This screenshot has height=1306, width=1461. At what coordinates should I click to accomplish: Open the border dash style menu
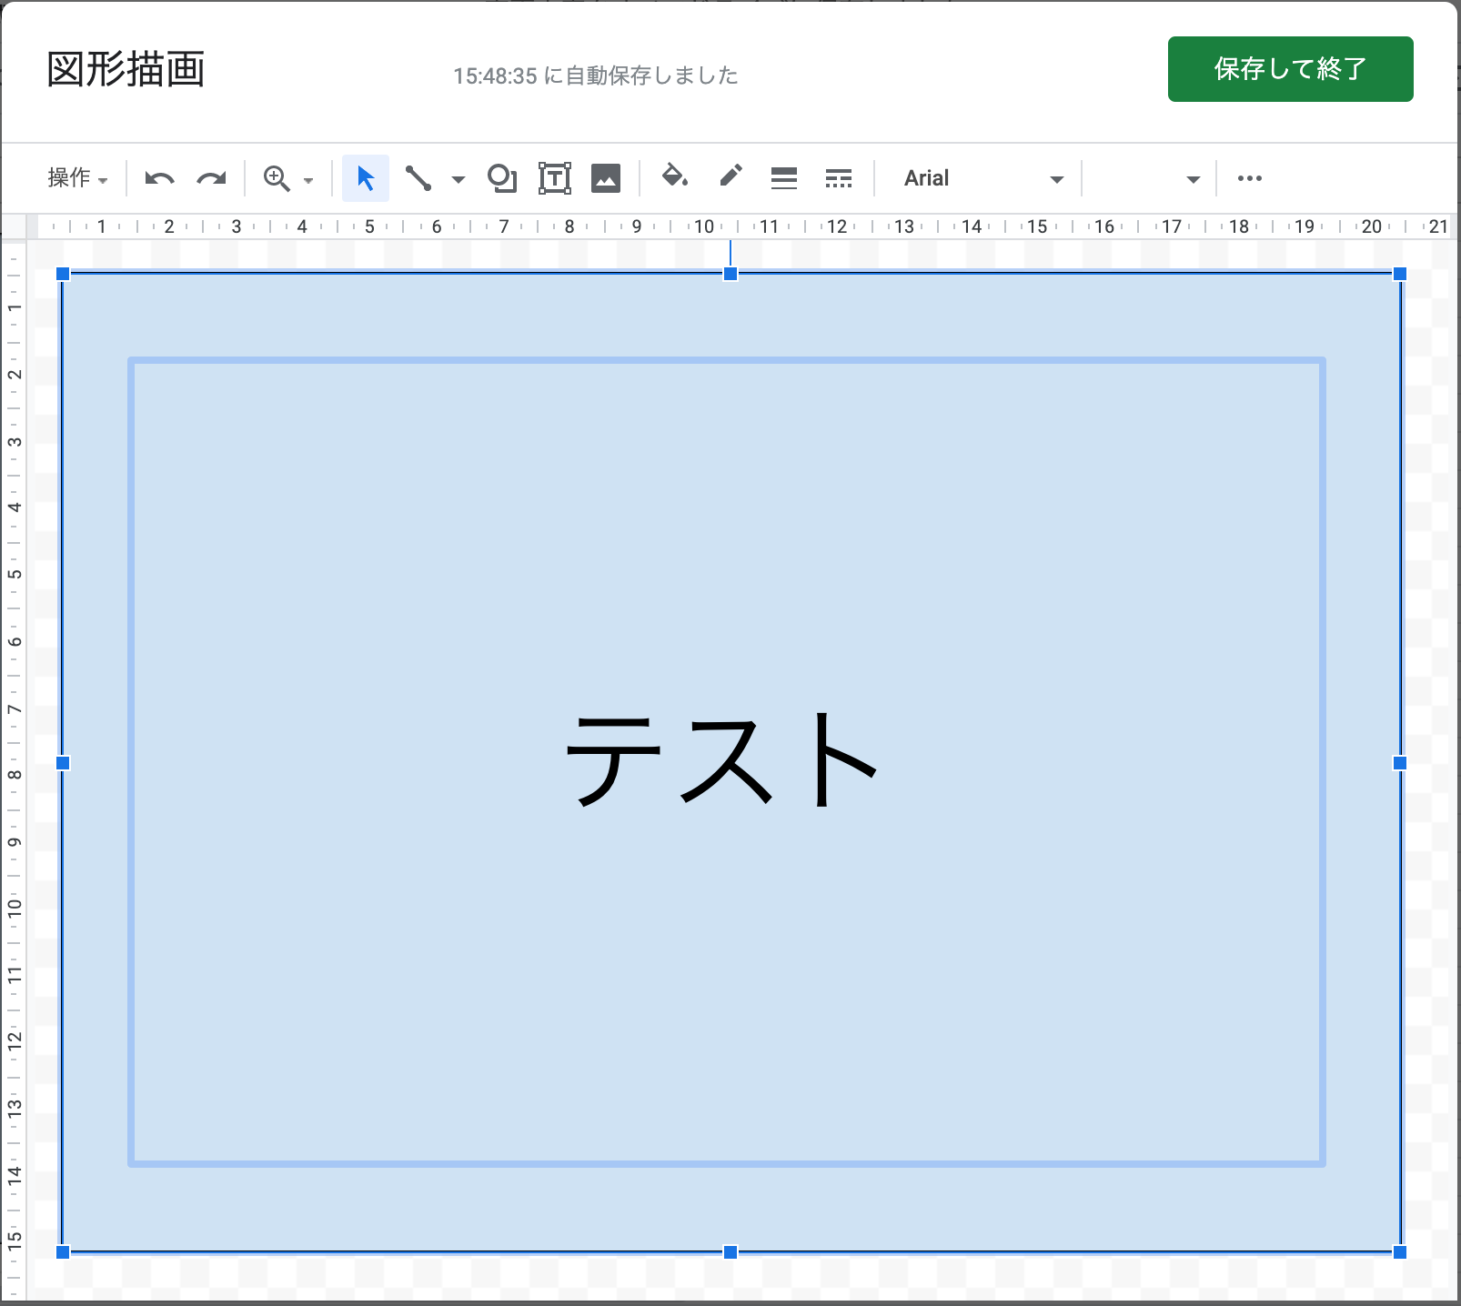pyautogui.click(x=838, y=178)
